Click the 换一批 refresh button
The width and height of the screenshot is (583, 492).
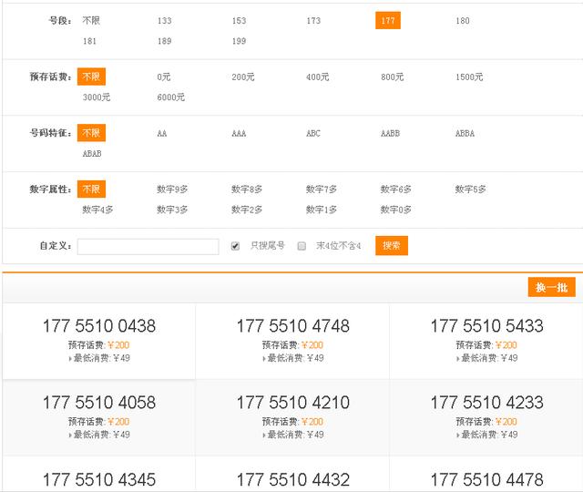tap(551, 288)
